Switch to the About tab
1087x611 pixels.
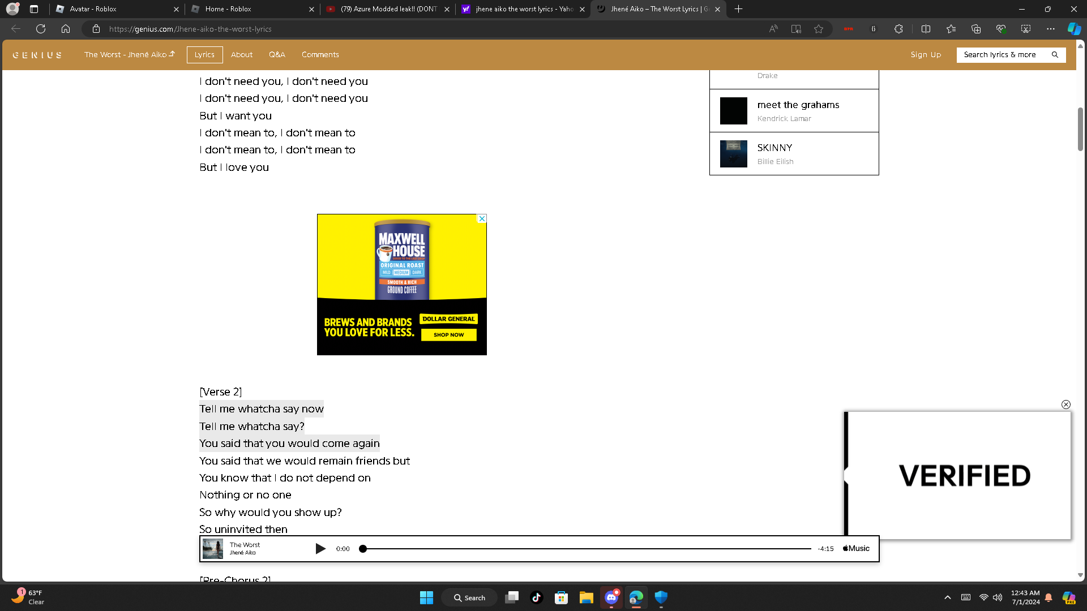(x=242, y=55)
